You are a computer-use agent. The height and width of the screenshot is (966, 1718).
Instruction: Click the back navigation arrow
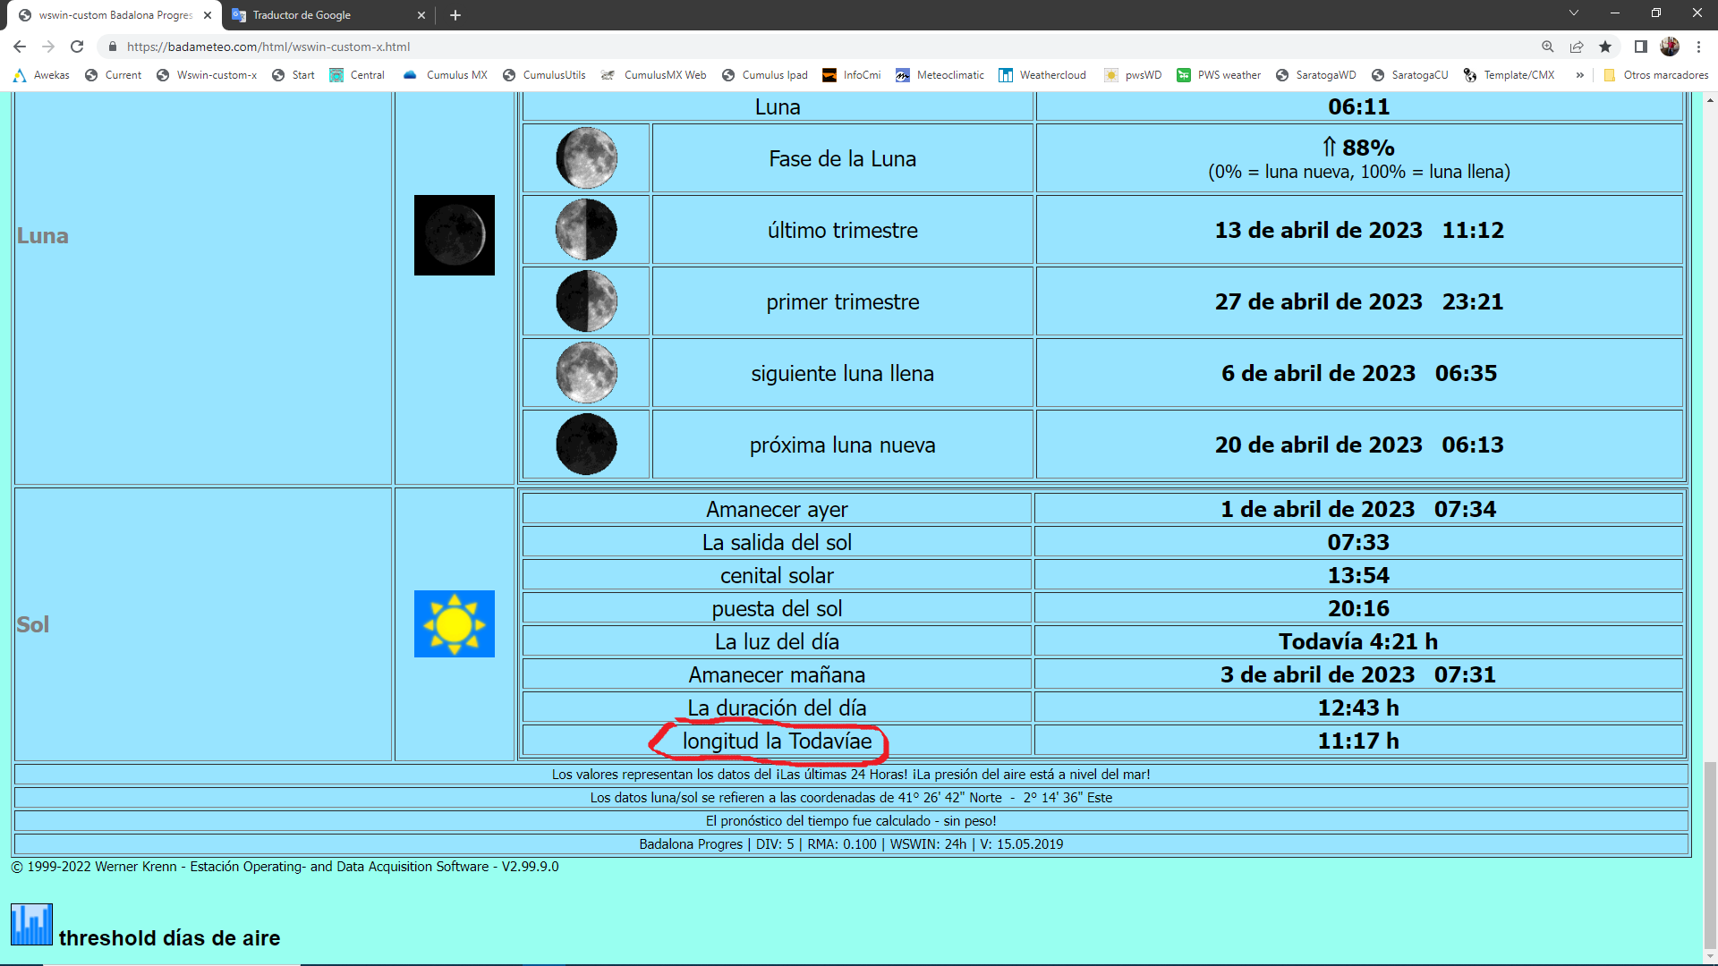coord(20,47)
